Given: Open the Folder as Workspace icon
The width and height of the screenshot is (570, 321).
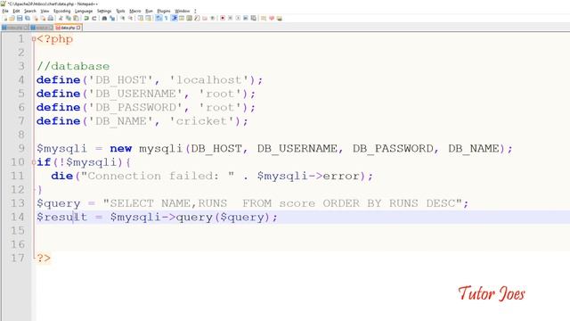Looking at the screenshot, I should click(205, 18).
